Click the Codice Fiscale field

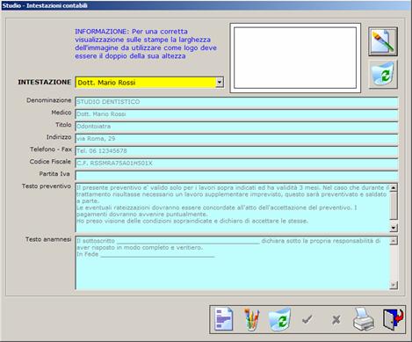coord(236,164)
